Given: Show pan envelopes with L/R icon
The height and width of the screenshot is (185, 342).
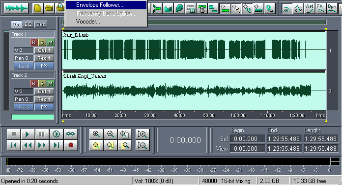Looking at the screenshot, I should tap(298, 9).
